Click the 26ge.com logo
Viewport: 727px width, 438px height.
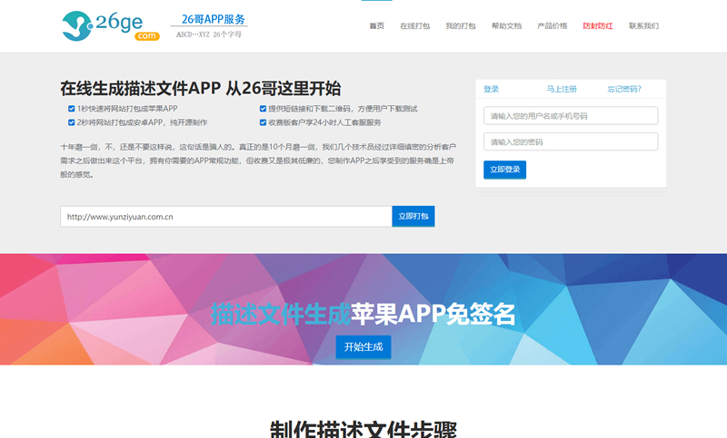click(x=111, y=26)
